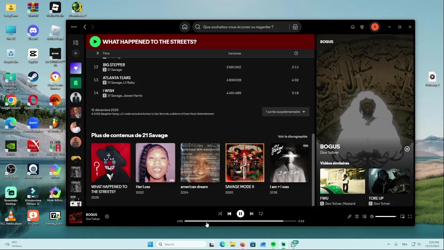The width and height of the screenshot is (444, 250).
Task: Open the TORE UP video thumbnail
Action: click(x=389, y=181)
